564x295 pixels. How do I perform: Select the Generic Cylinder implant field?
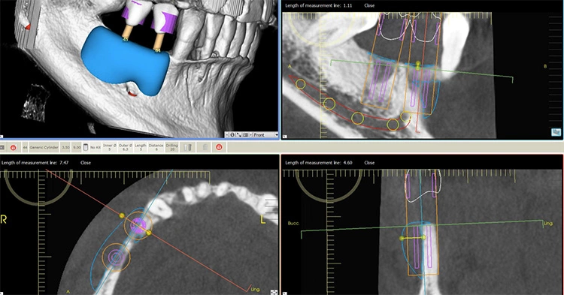(x=44, y=147)
